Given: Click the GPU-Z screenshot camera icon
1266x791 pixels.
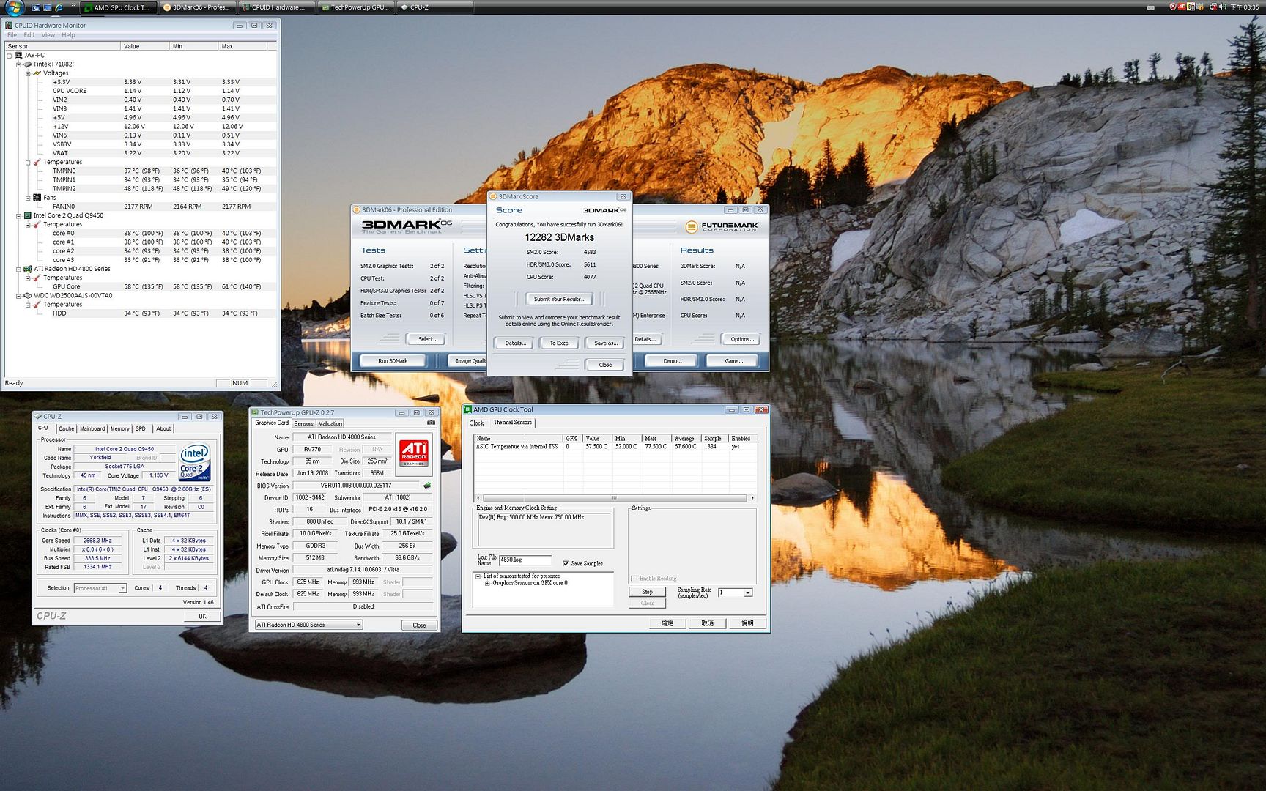Looking at the screenshot, I should (x=431, y=423).
